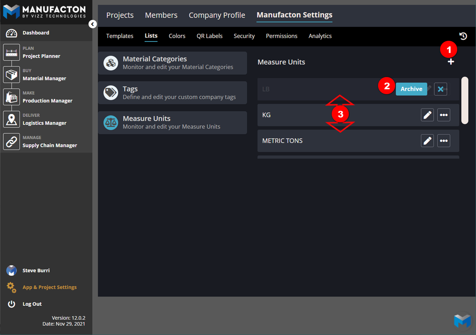
Task: Click the Measure Units list scrollbar
Action: pyautogui.click(x=465, y=100)
